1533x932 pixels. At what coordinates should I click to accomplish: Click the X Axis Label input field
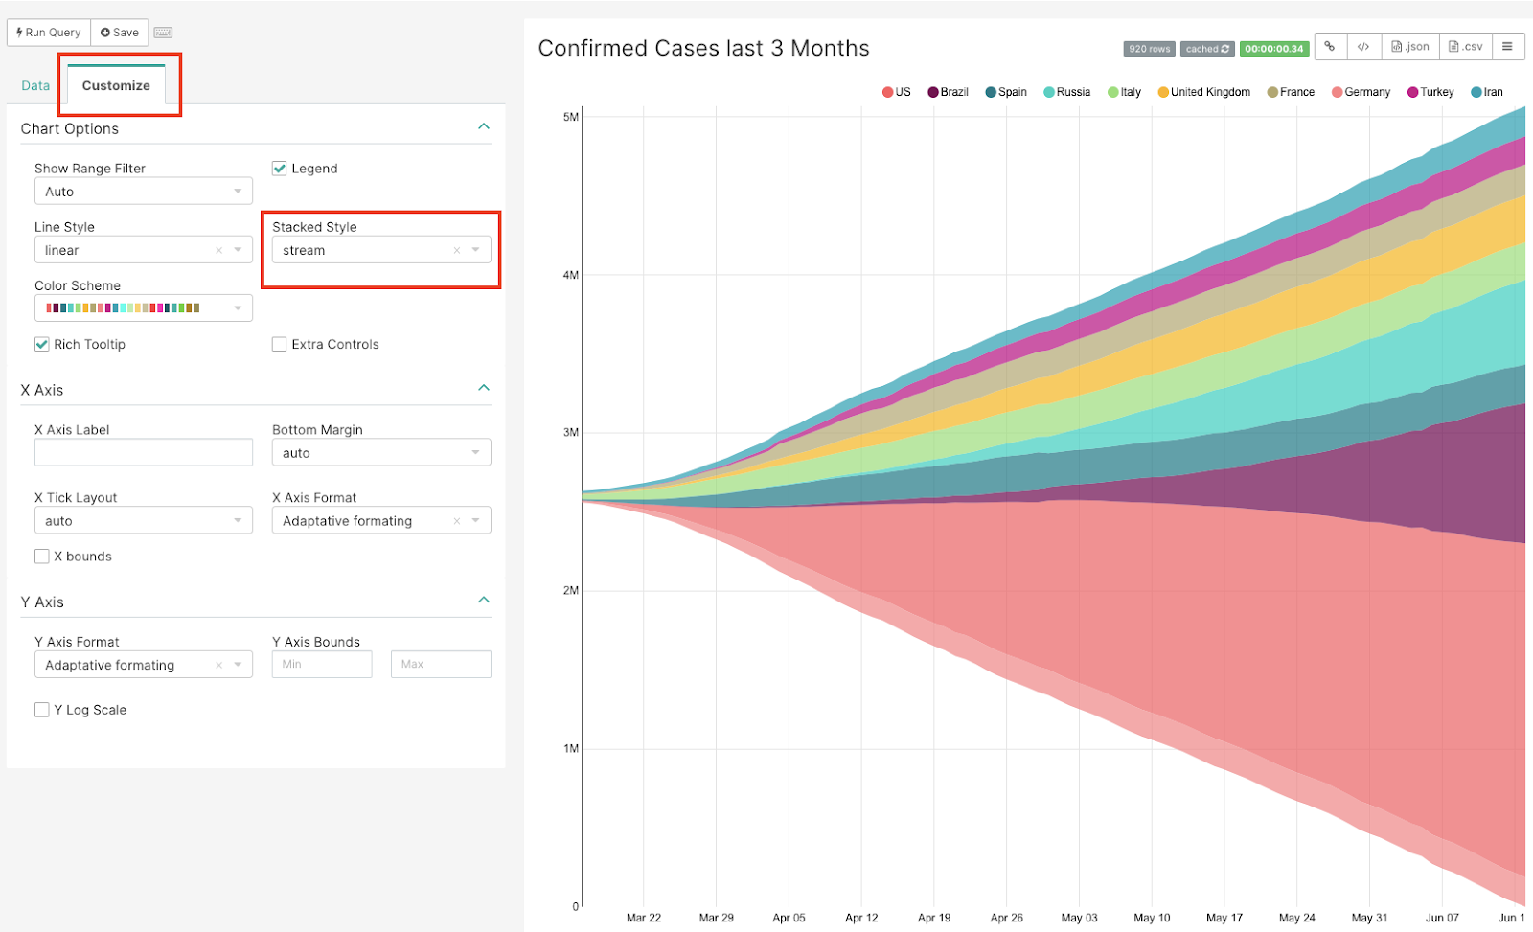click(143, 453)
